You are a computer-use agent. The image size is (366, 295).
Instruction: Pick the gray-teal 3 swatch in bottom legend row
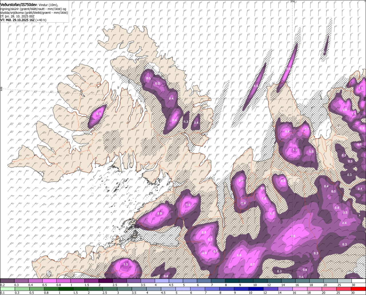(124, 289)
